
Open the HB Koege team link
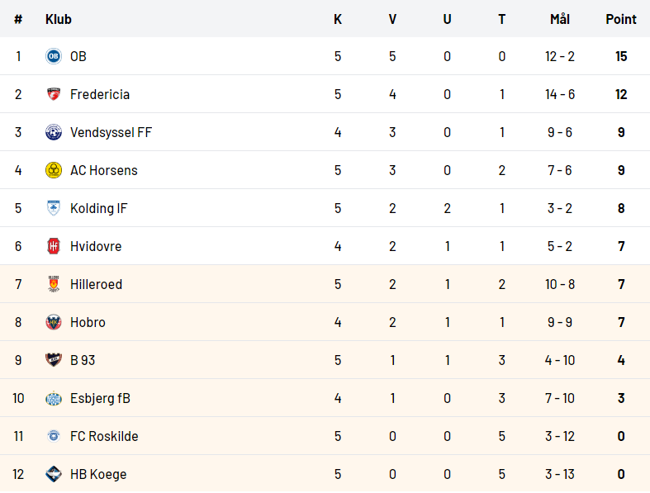click(98, 474)
